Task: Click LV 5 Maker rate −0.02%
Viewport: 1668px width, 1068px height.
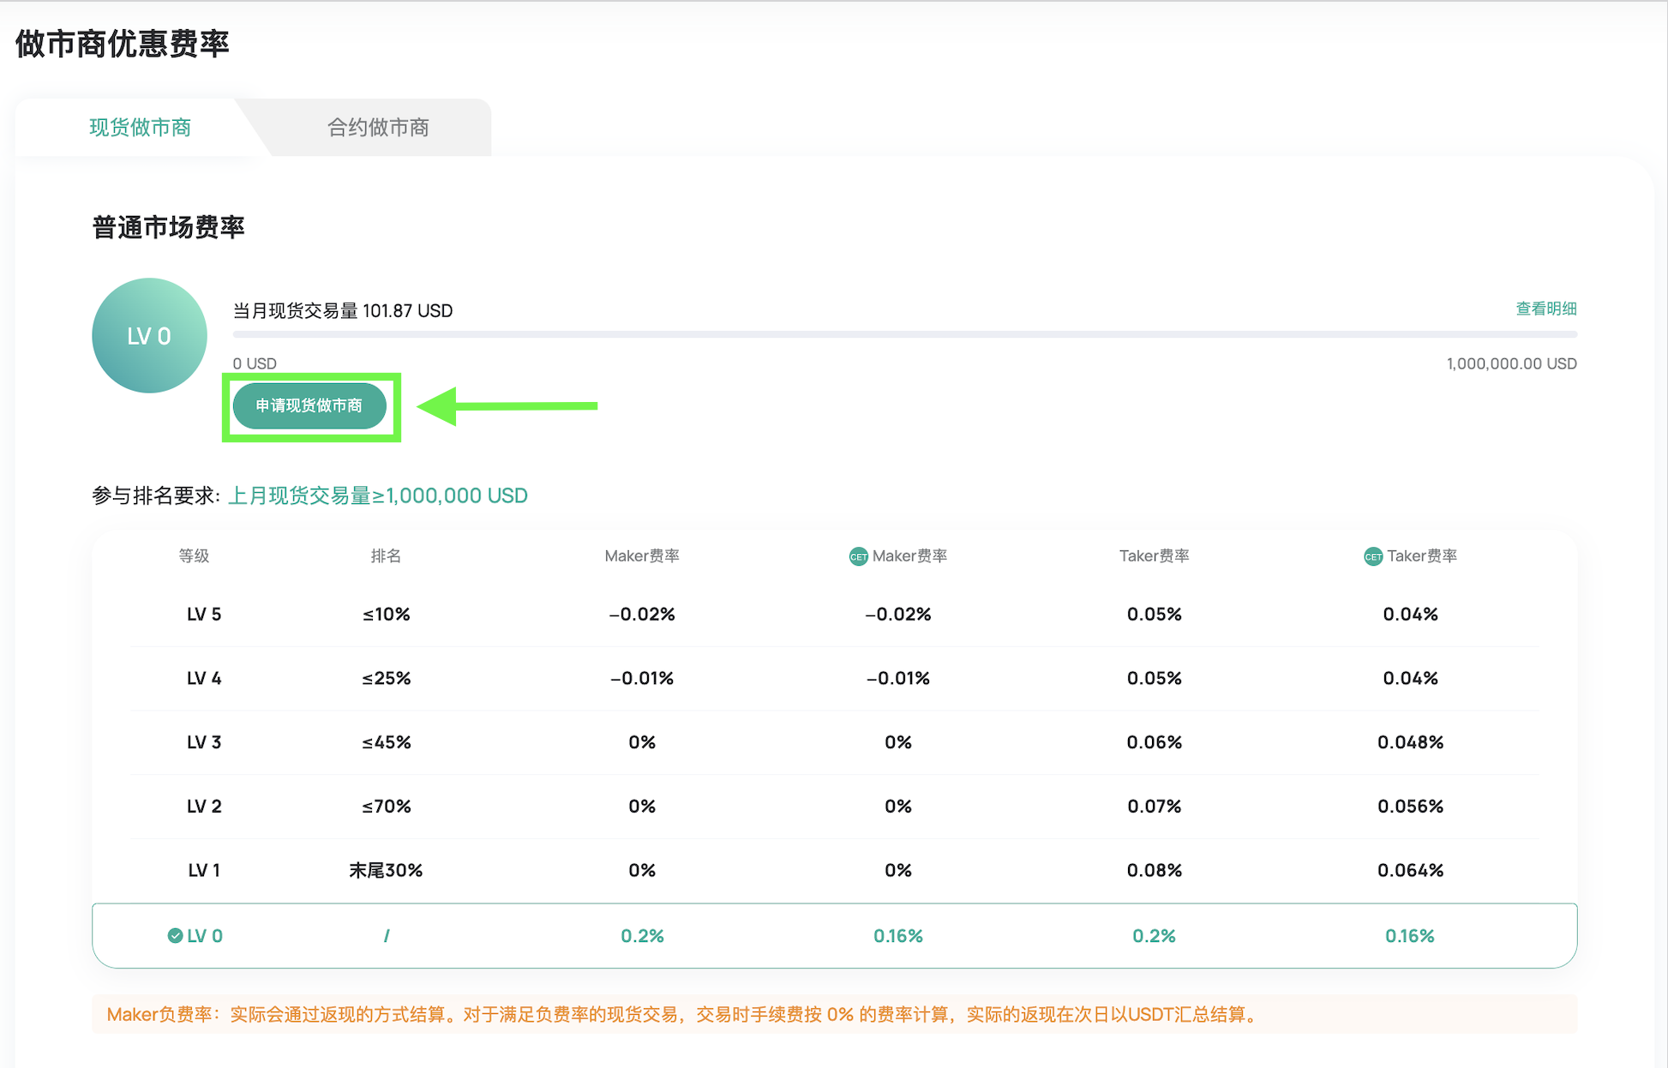Action: pyautogui.click(x=642, y=614)
